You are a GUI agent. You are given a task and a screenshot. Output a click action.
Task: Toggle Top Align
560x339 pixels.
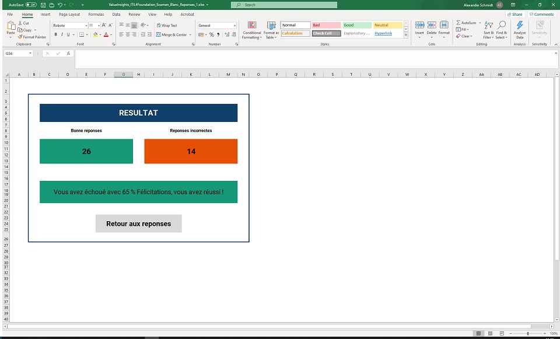click(121, 25)
